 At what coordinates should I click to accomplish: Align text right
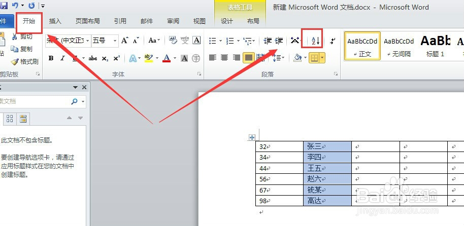point(236,58)
